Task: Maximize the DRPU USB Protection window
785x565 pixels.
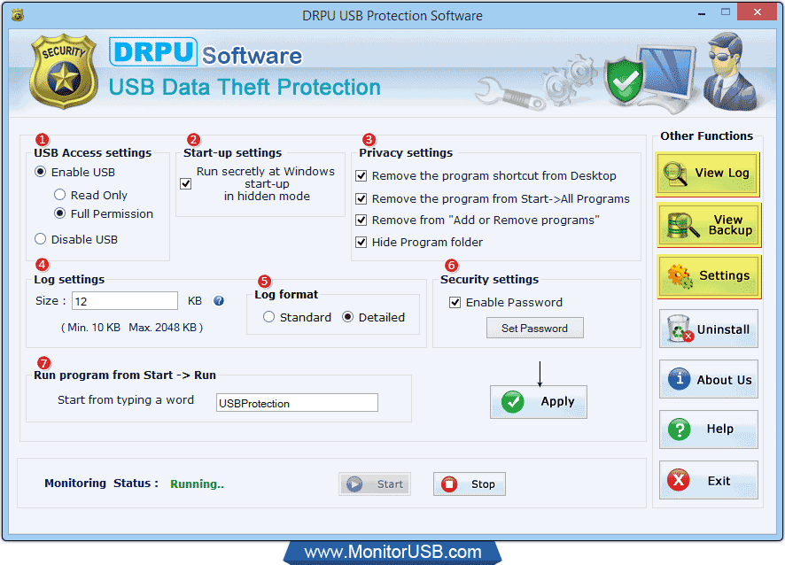Action: click(x=726, y=12)
